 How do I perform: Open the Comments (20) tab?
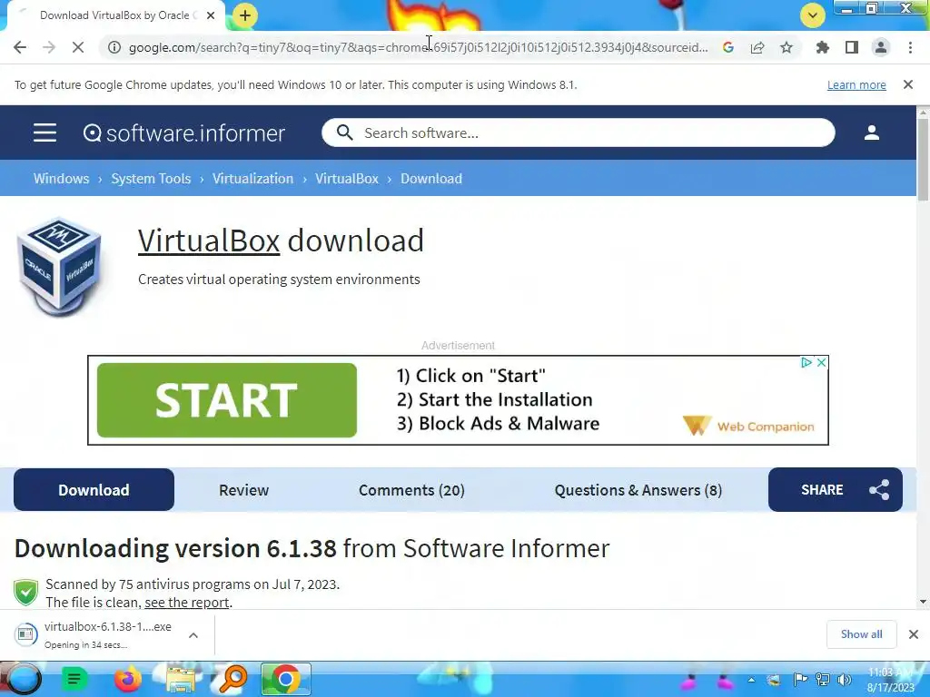pos(411,490)
